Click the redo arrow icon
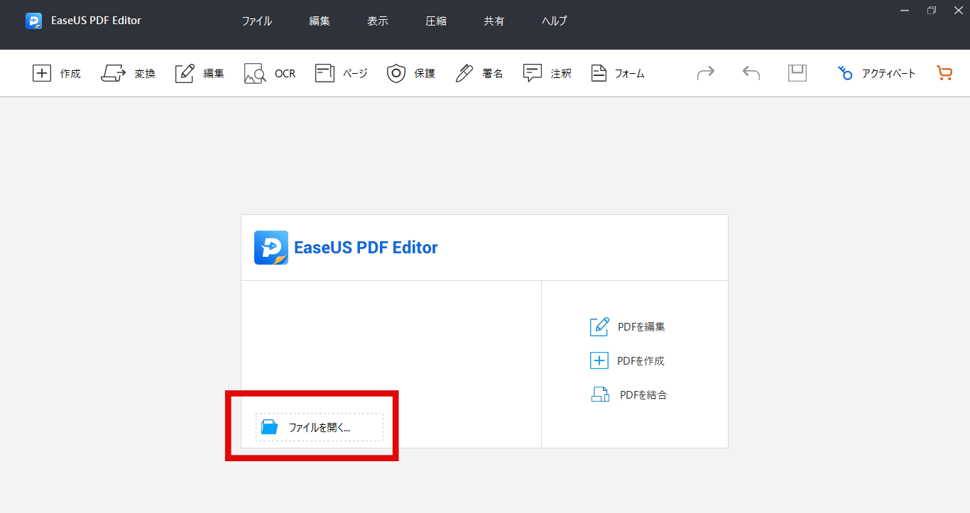The height and width of the screenshot is (513, 970). click(706, 72)
